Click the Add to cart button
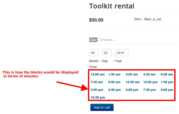 102,107
